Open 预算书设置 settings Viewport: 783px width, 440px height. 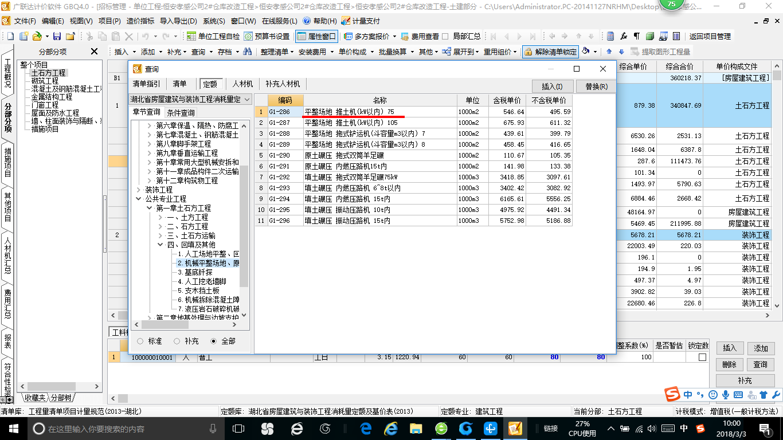(267, 36)
